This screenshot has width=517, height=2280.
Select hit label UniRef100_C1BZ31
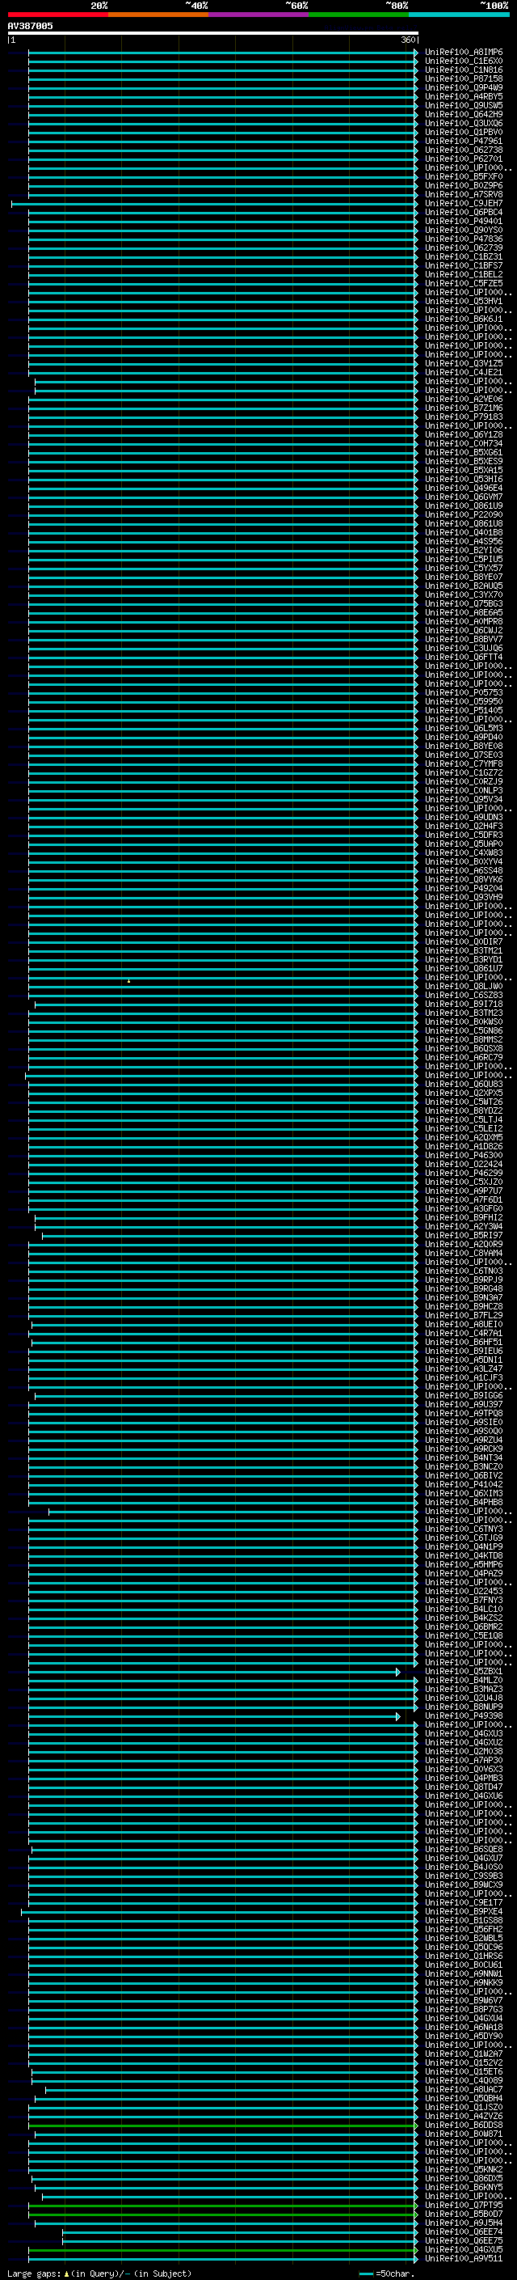coord(464,256)
